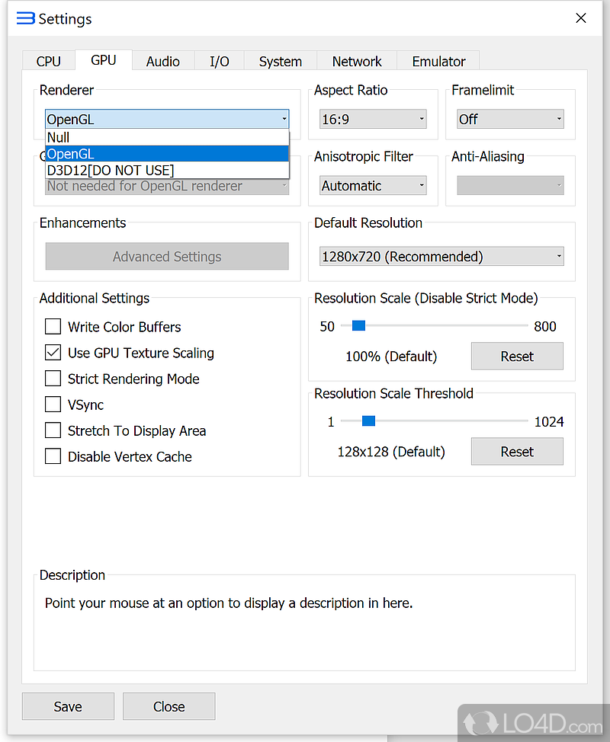Expand the Framelimit dropdown set to Off
Screen dimensions: 610x742
(x=510, y=119)
